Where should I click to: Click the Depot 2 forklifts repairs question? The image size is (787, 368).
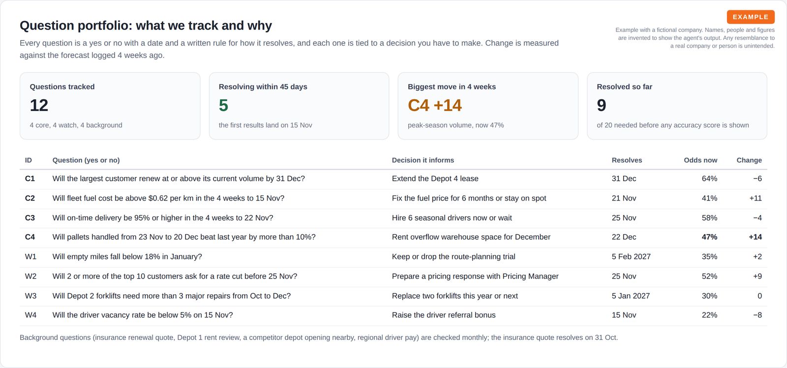coord(172,296)
